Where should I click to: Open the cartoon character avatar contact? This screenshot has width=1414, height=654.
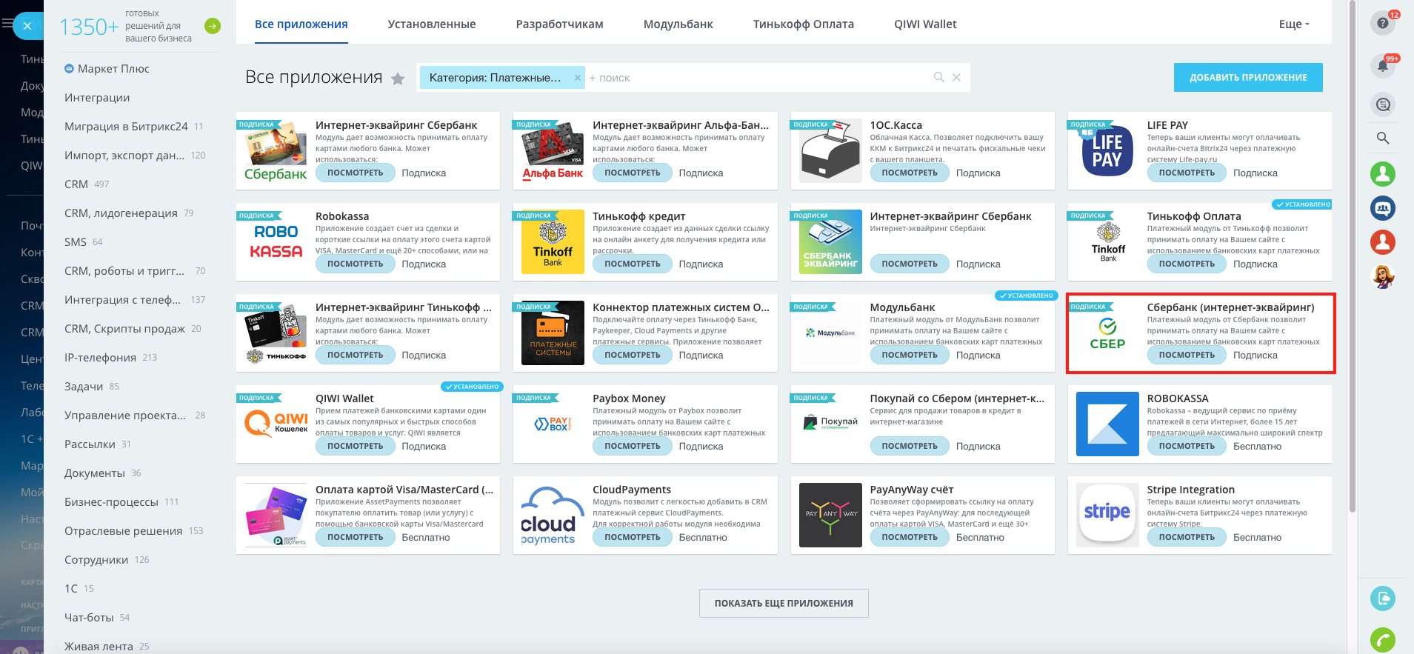pos(1383,276)
